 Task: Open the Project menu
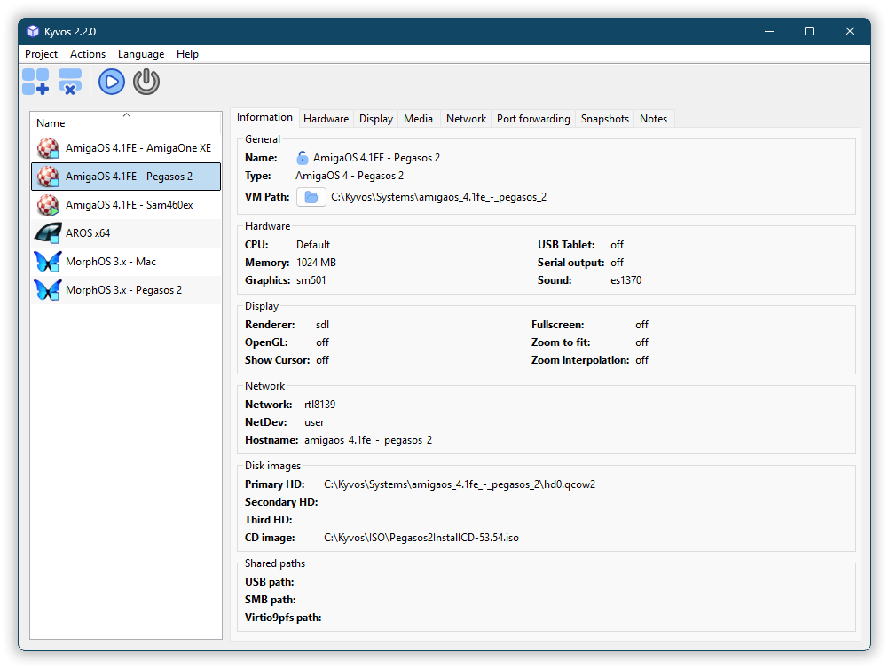point(41,54)
